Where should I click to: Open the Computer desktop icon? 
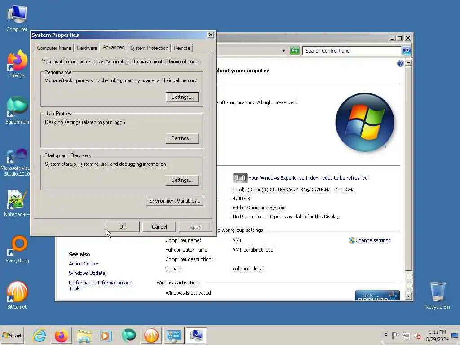tap(17, 18)
